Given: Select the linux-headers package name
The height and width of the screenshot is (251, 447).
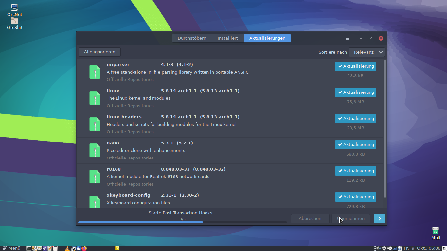Looking at the screenshot, I should pyautogui.click(x=124, y=117).
